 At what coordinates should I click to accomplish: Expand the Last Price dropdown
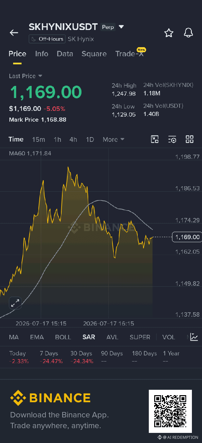click(26, 76)
